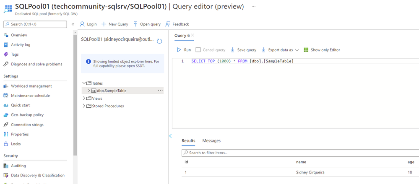Click the sidebar vertical scrollbar

(75, 95)
